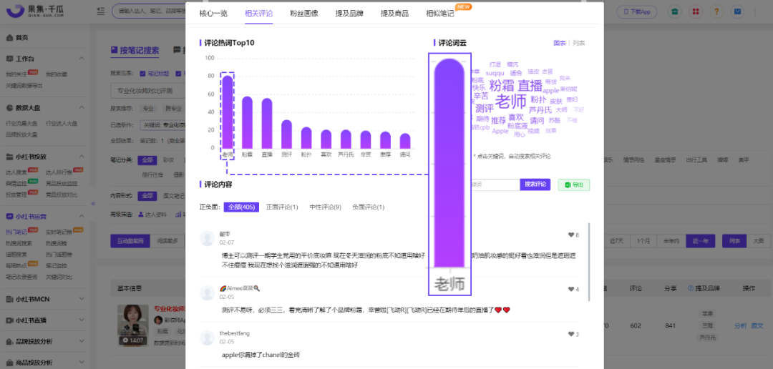Expand the 品牌投放分析 sidebar section
The image size is (773, 369).
[82, 341]
